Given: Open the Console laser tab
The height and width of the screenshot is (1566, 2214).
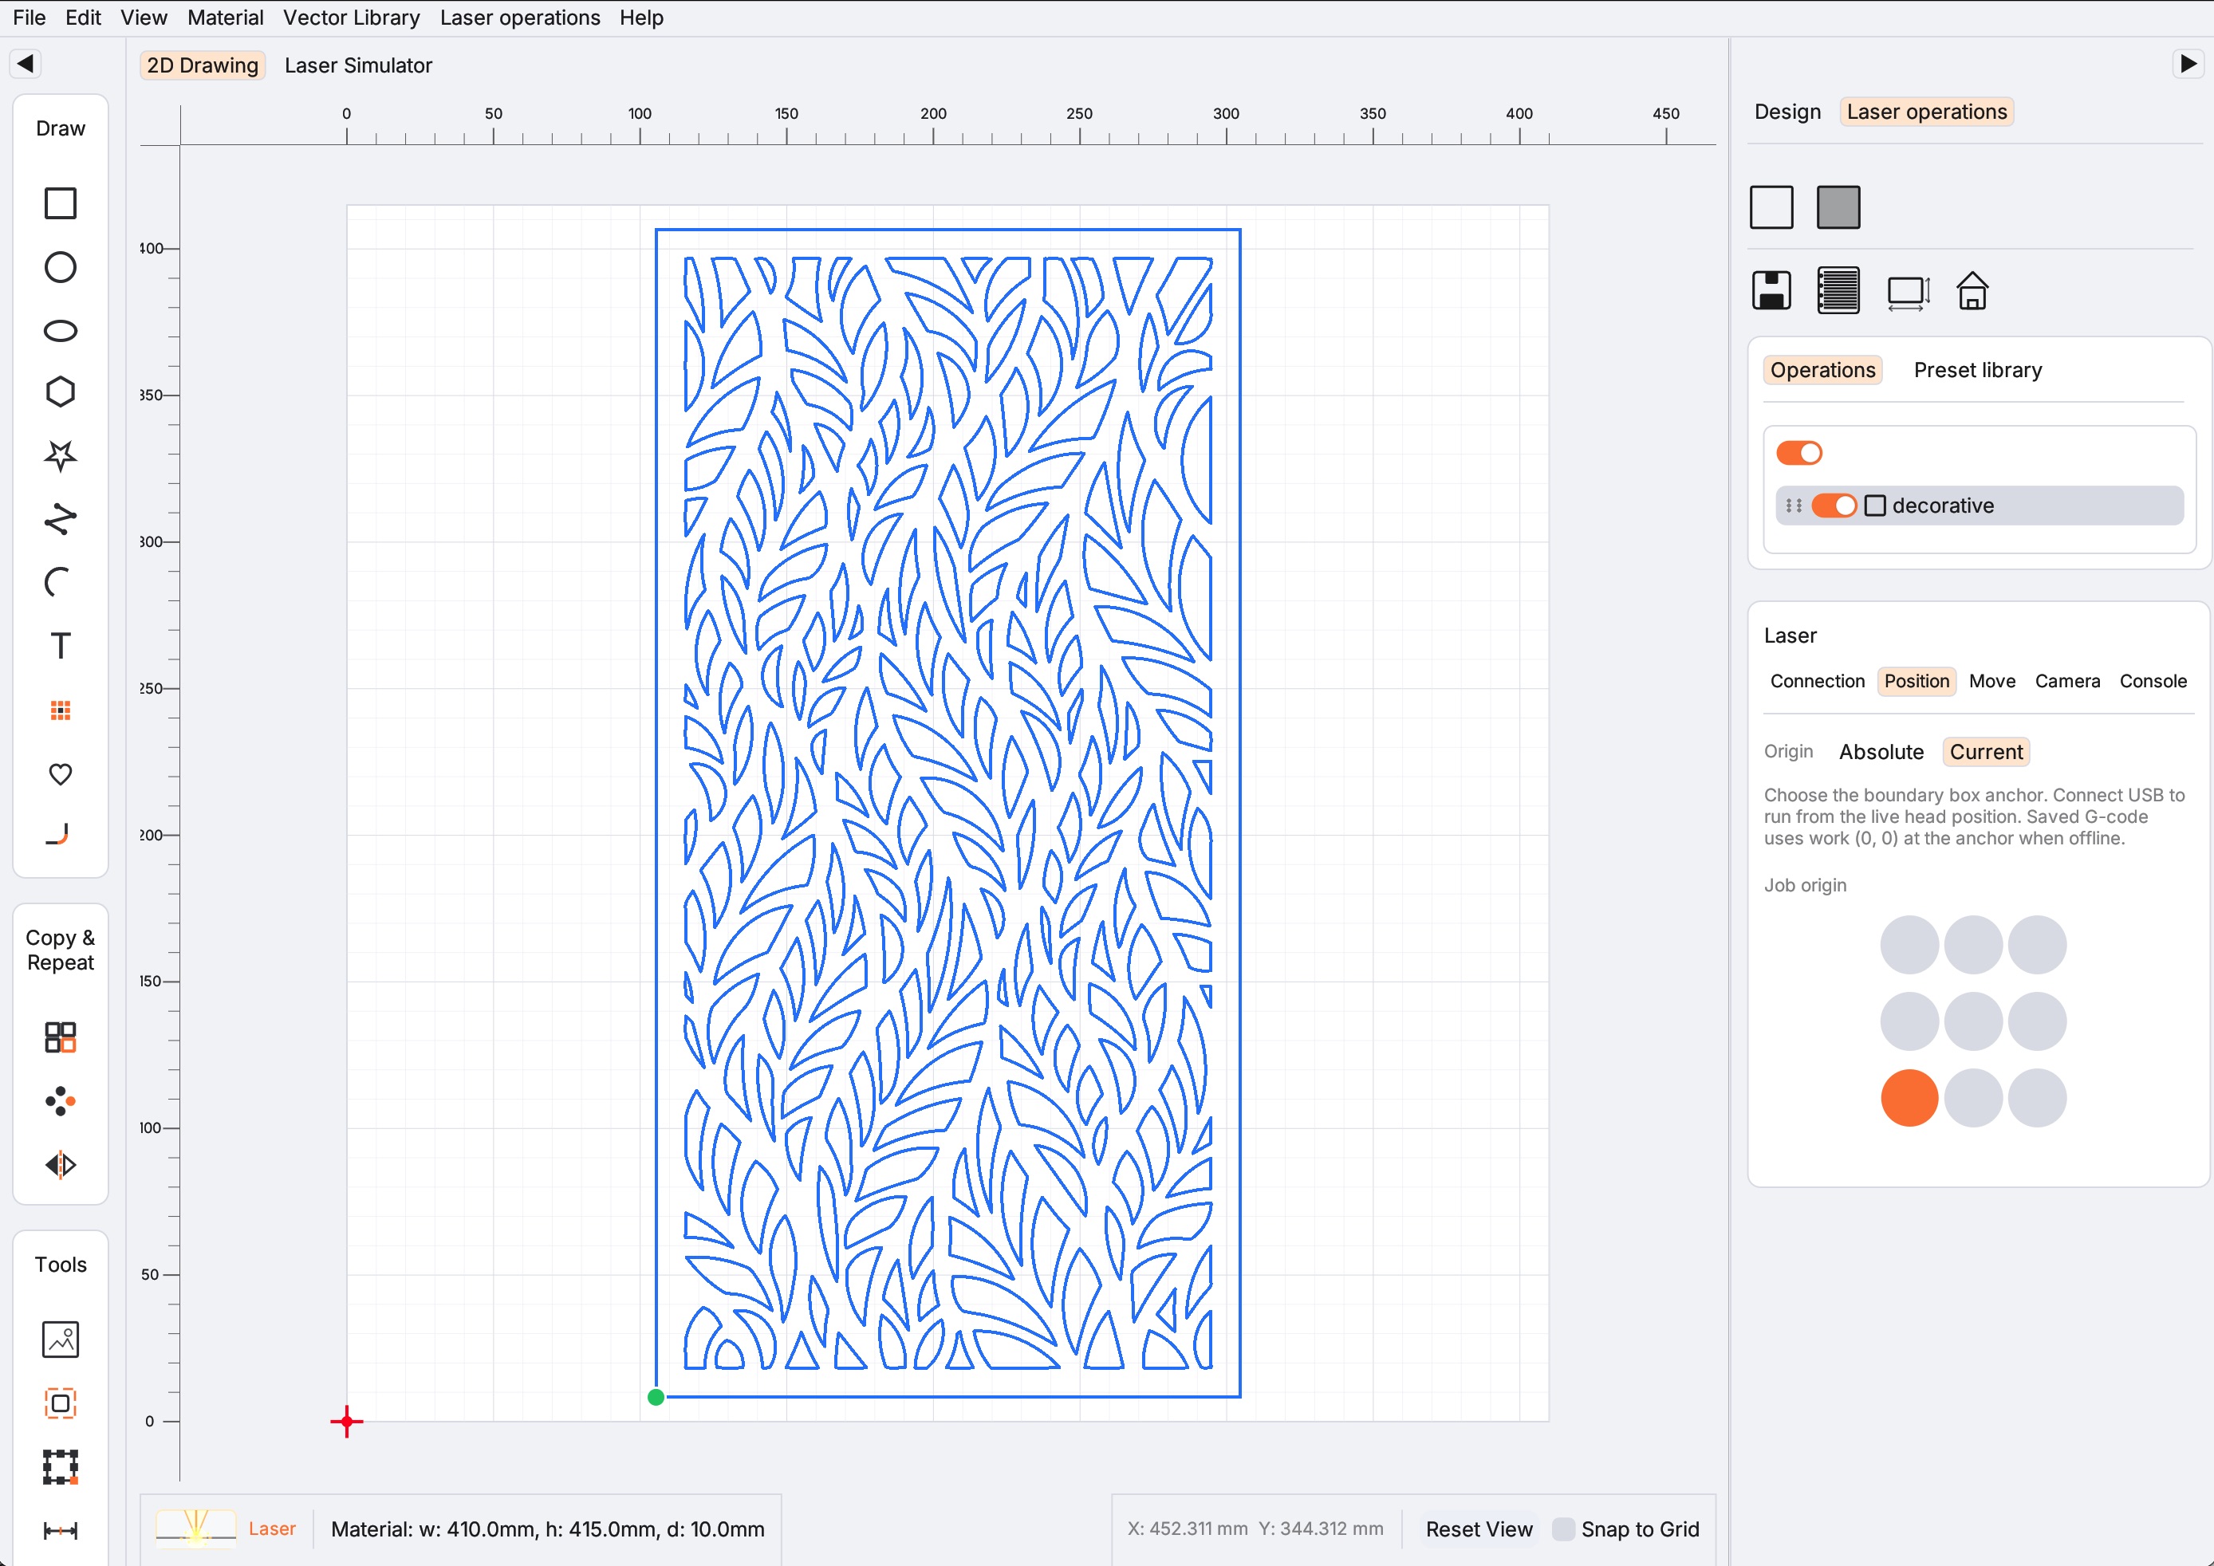Looking at the screenshot, I should tap(2153, 681).
